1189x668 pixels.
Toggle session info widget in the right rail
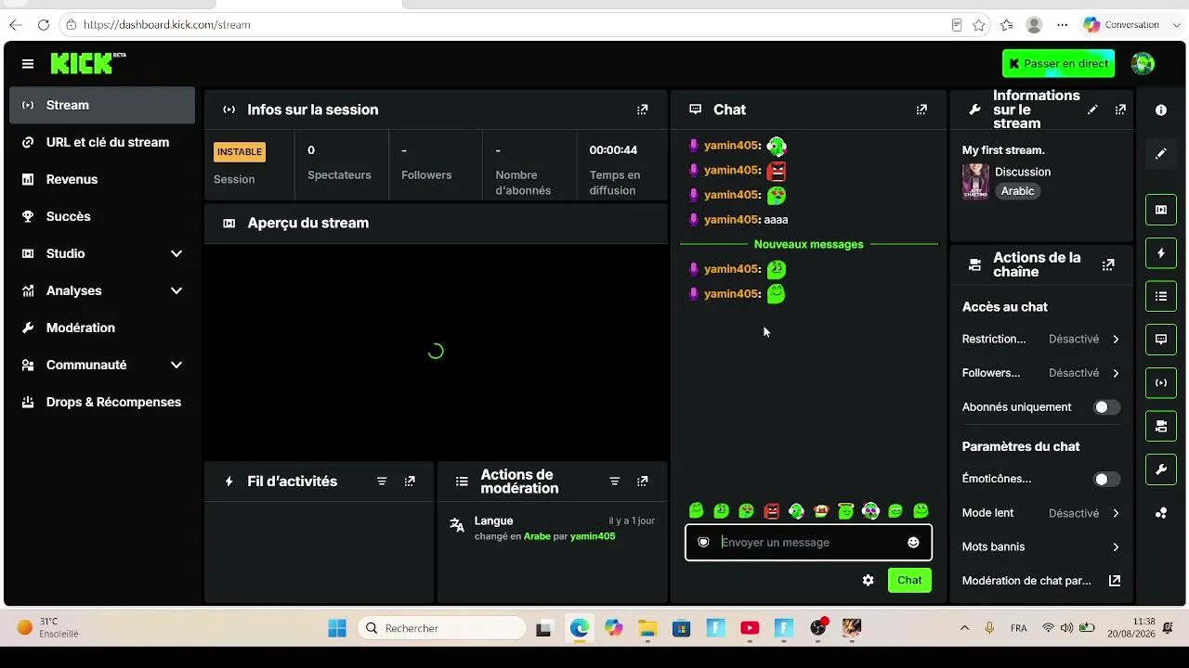[x=1161, y=383]
